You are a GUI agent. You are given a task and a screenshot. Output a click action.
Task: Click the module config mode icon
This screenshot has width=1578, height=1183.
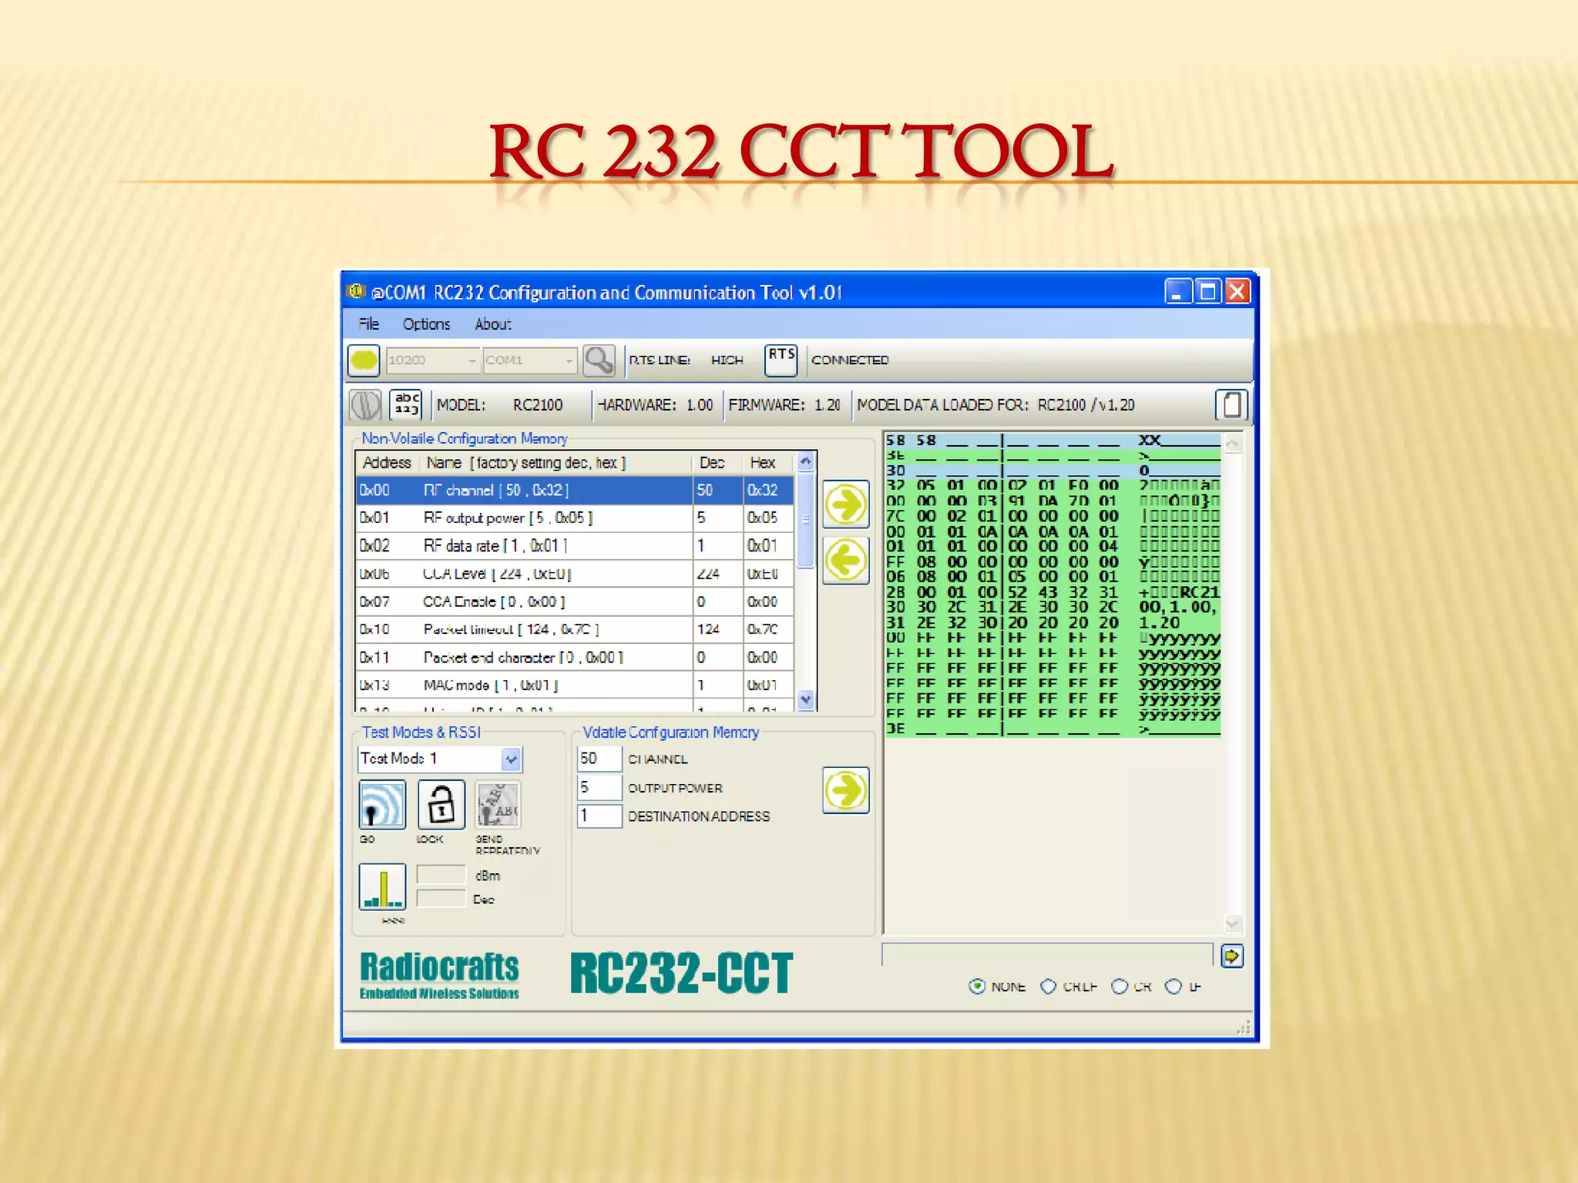pos(365,404)
